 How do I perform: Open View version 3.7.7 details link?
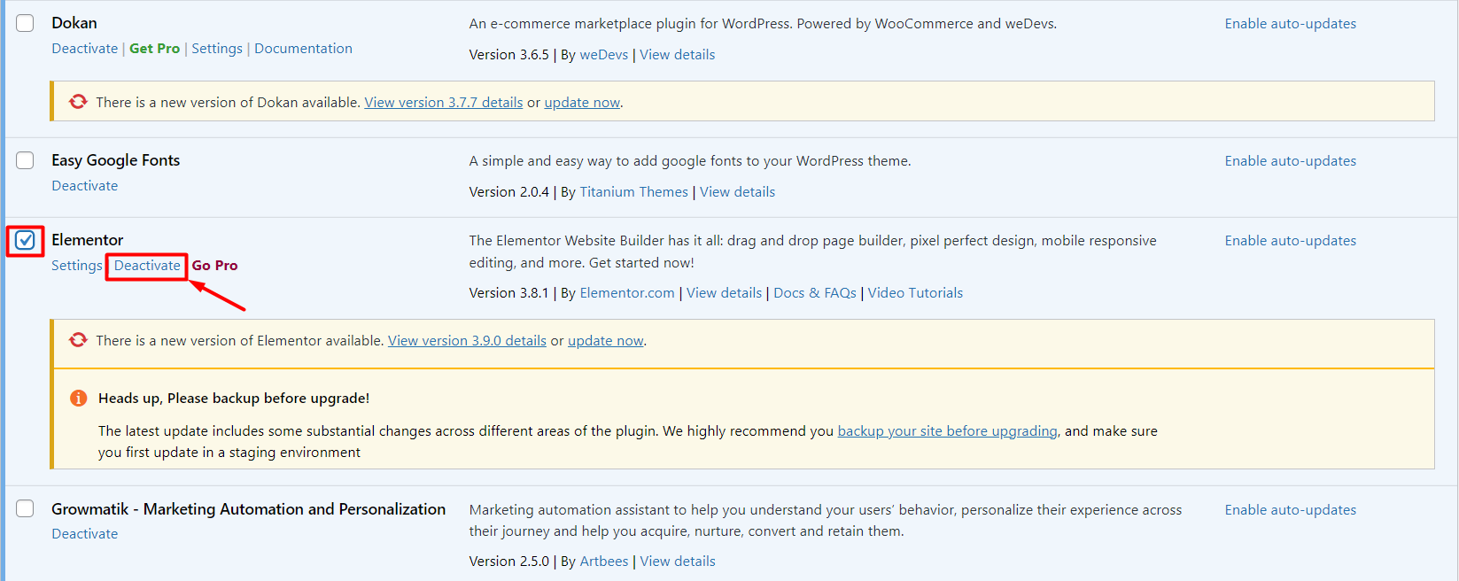click(x=443, y=103)
